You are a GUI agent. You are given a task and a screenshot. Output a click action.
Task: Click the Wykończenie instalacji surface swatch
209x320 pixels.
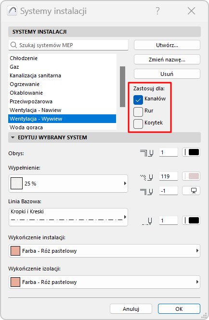15,251
